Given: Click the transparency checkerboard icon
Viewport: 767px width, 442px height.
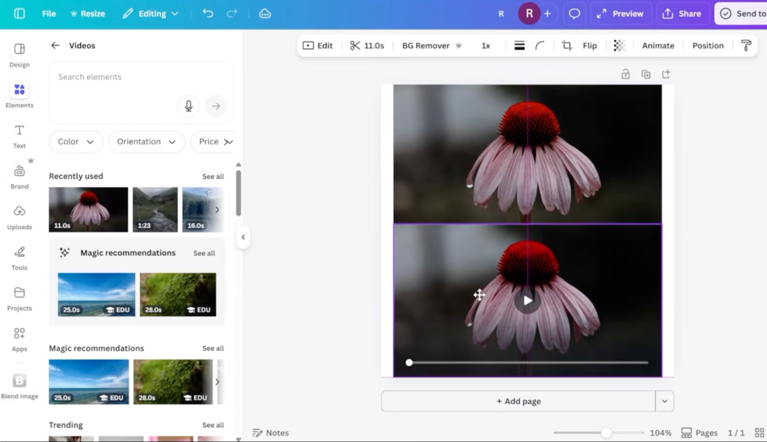Looking at the screenshot, I should tap(619, 46).
